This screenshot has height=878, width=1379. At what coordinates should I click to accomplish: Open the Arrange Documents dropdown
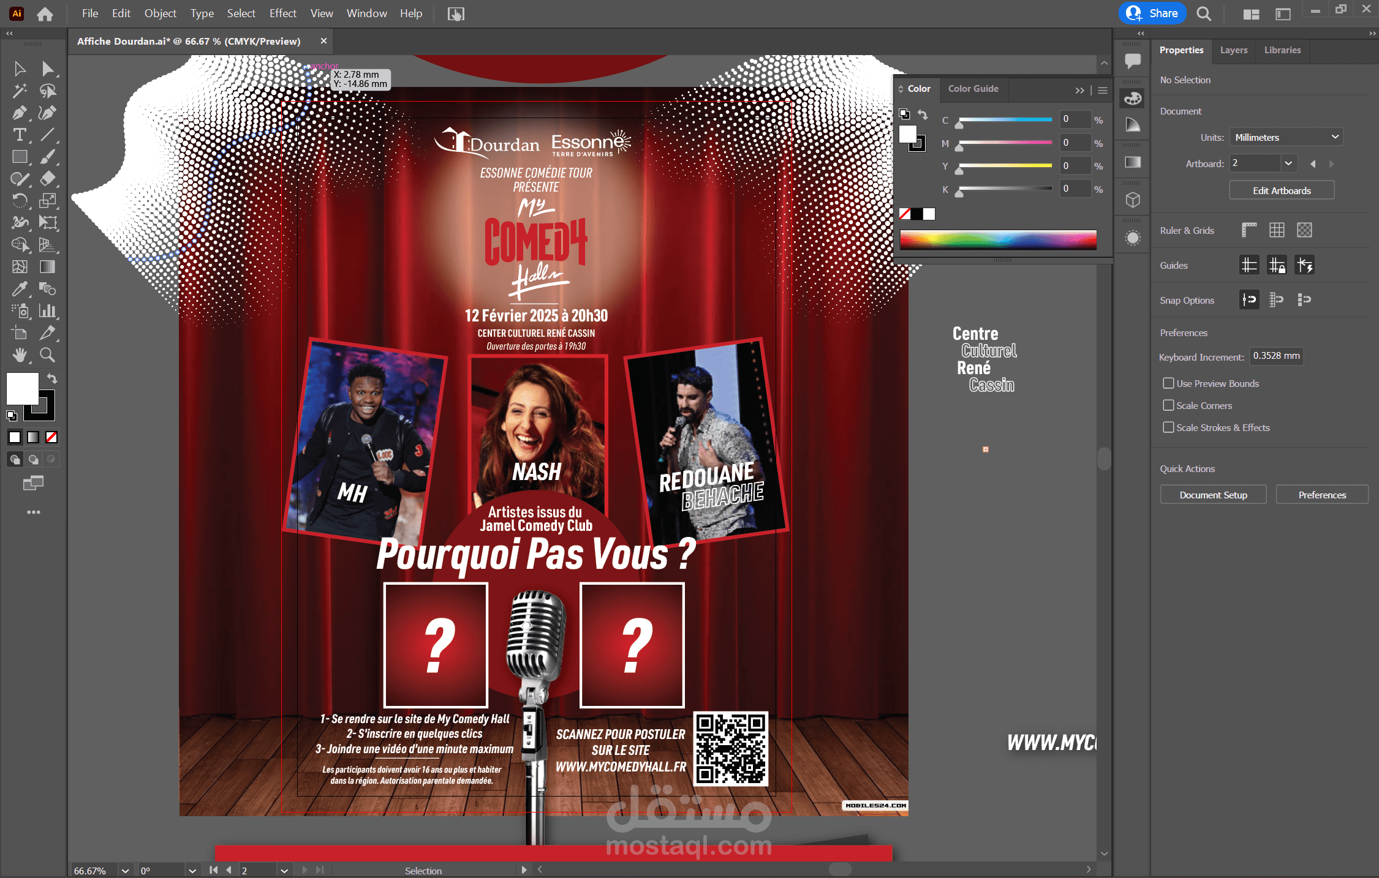pos(1251,13)
